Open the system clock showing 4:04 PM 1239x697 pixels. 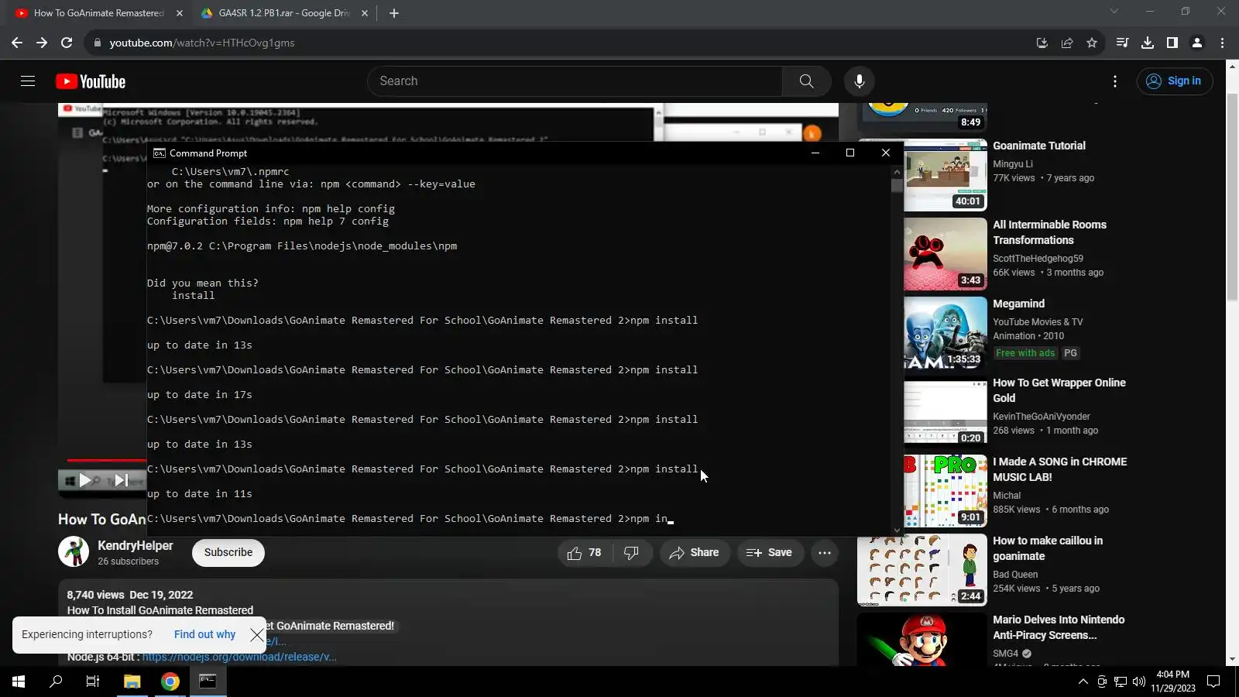click(1173, 682)
